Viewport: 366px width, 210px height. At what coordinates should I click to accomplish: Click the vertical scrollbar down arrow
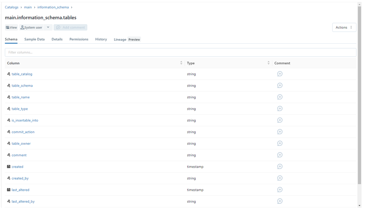click(x=359, y=206)
